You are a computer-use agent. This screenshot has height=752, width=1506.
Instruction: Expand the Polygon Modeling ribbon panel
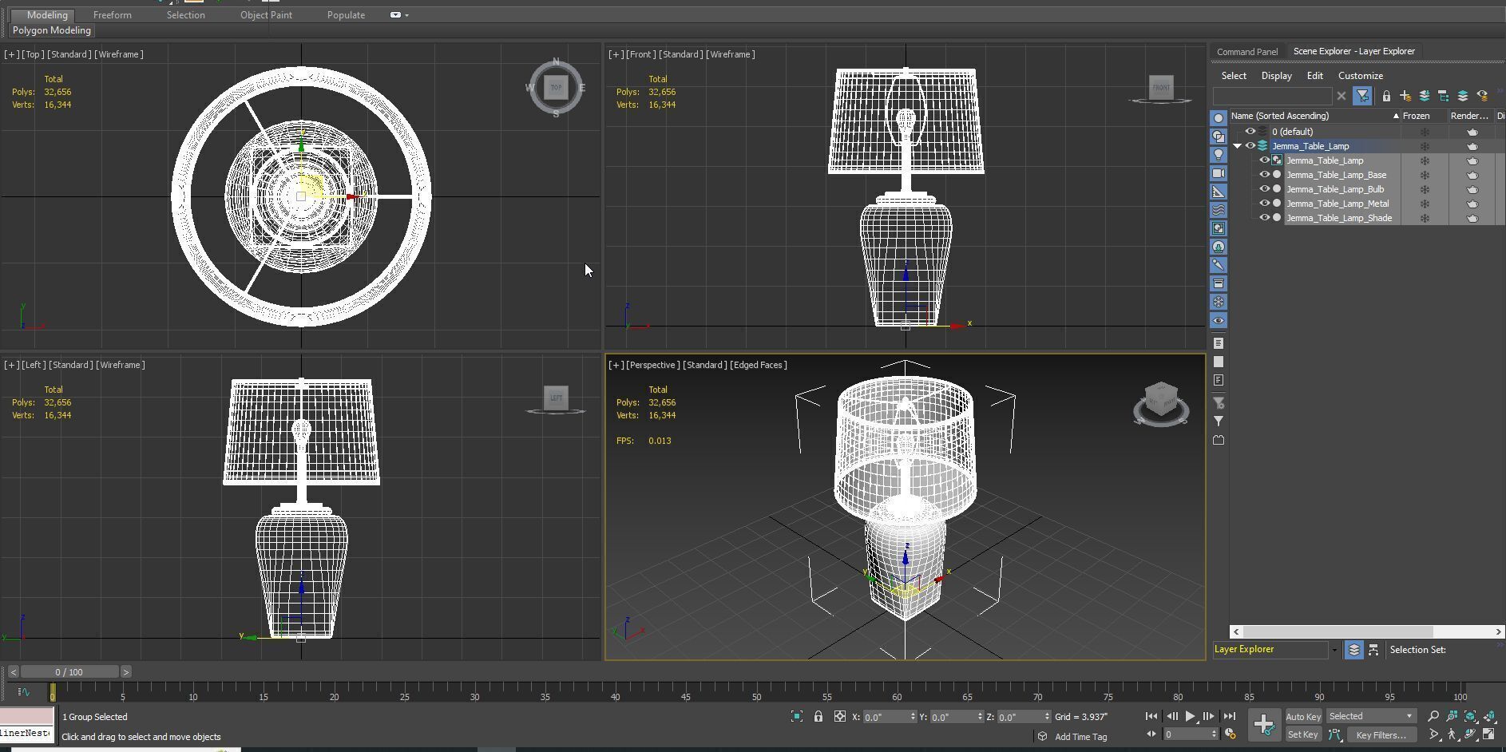[52, 30]
